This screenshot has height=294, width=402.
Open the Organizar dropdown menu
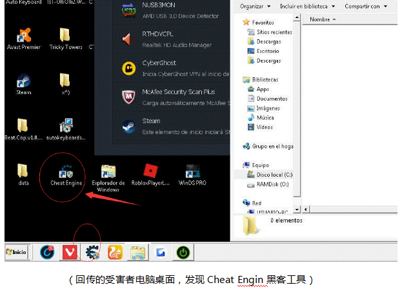(x=255, y=6)
